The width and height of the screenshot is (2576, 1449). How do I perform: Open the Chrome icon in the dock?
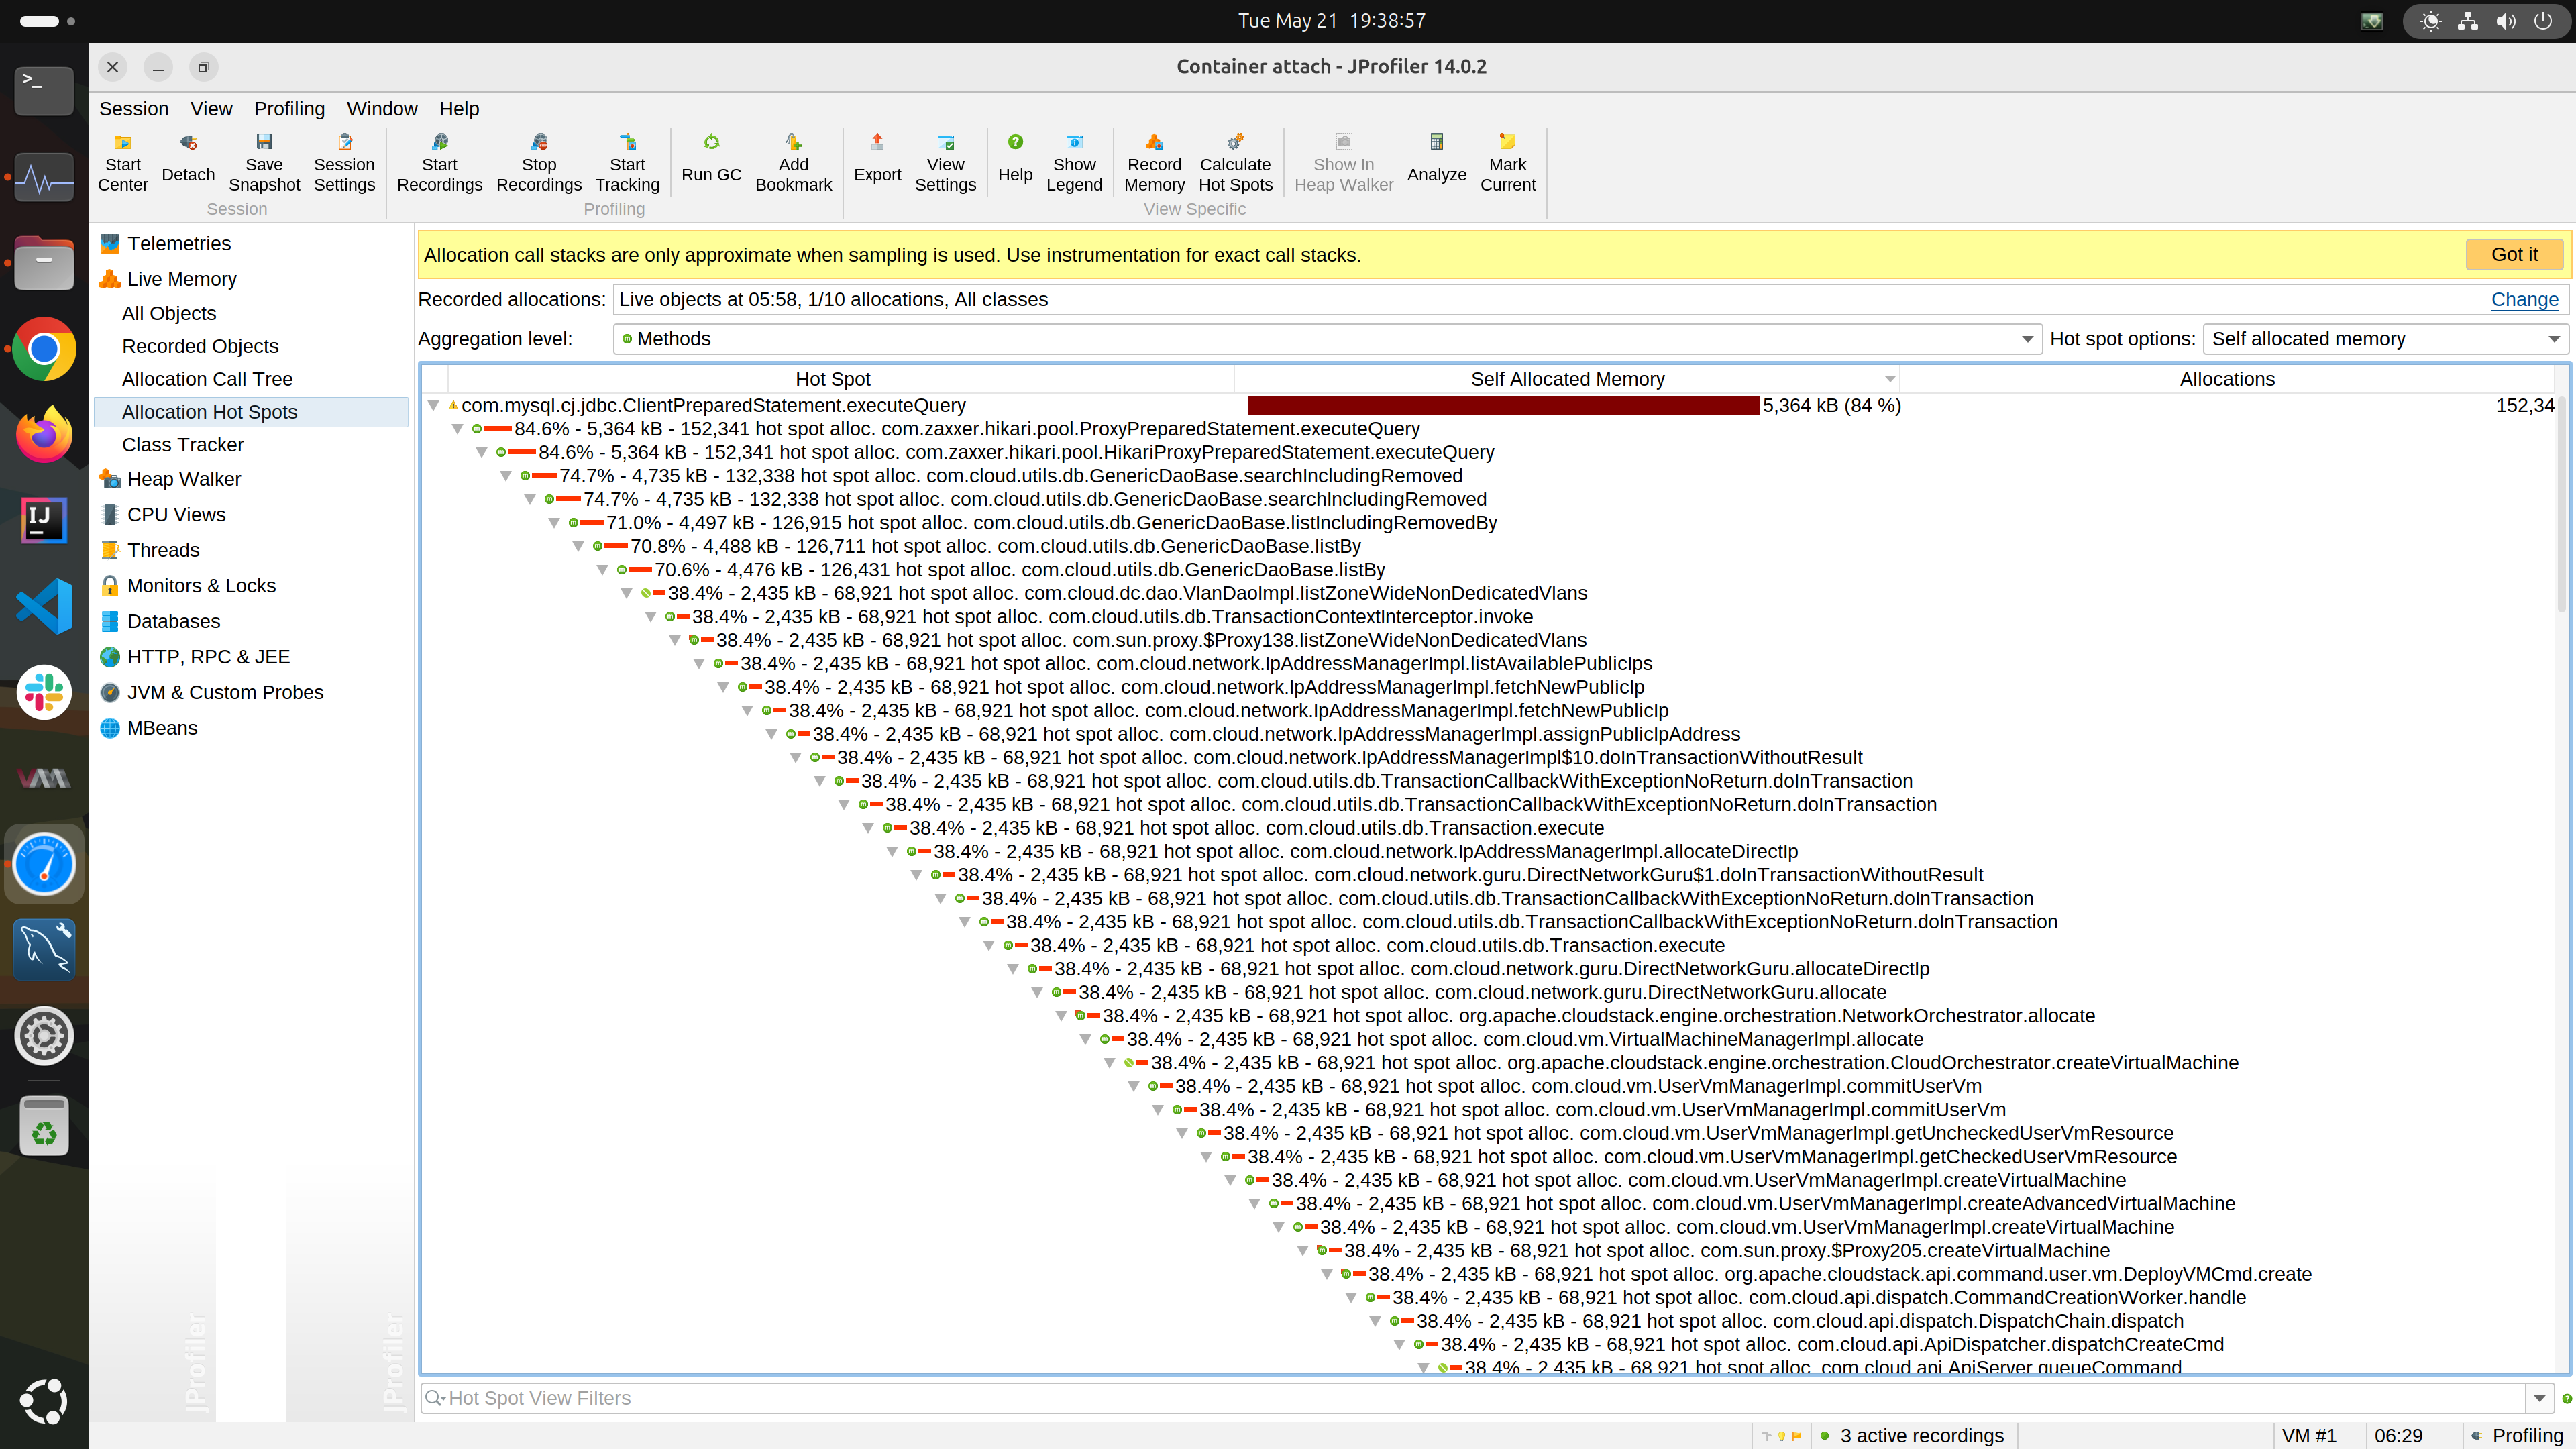click(x=43, y=349)
